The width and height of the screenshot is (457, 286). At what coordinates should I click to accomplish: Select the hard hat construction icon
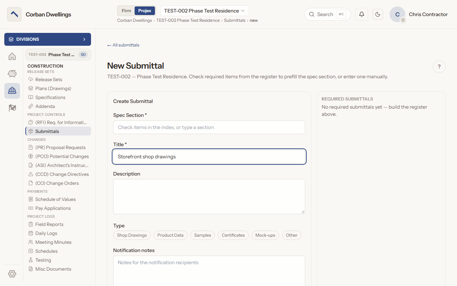[x=12, y=91]
